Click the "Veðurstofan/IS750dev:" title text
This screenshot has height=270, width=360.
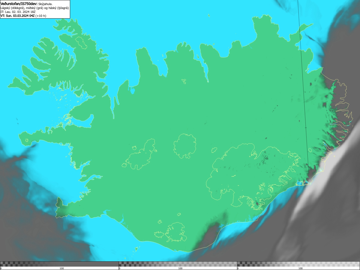click(x=19, y=4)
